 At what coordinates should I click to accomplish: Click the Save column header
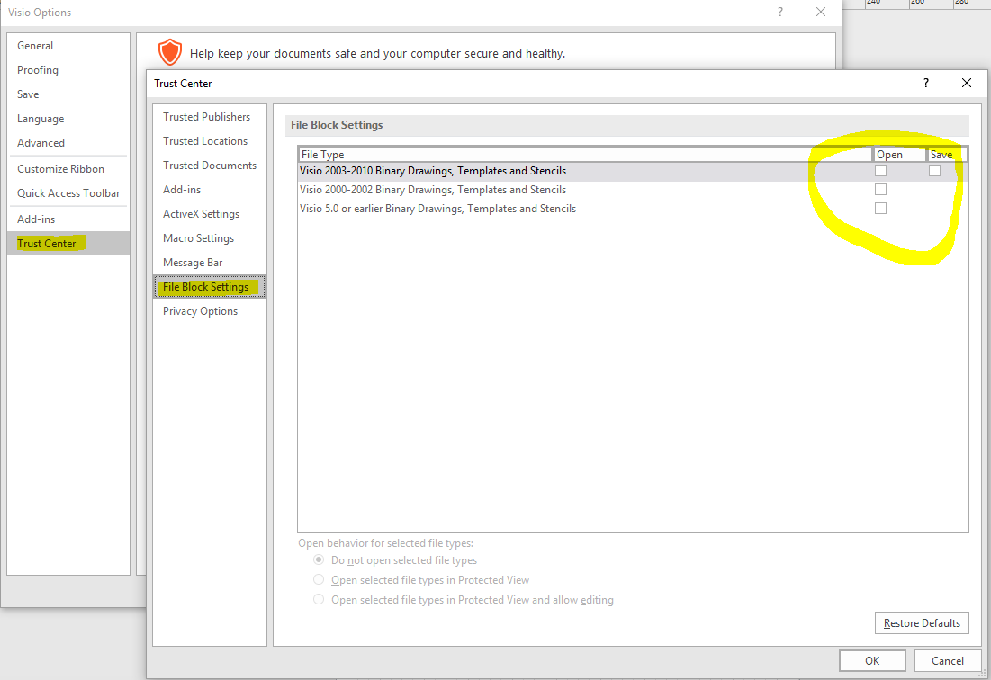tap(947, 154)
